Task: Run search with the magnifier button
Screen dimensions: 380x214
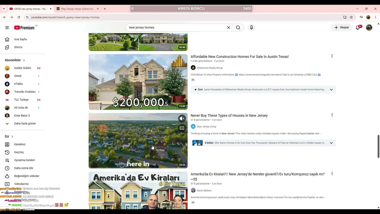Action: 238,28
